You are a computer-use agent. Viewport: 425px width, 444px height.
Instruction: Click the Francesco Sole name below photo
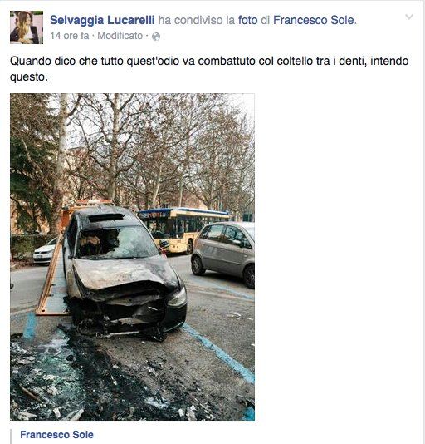click(x=56, y=434)
